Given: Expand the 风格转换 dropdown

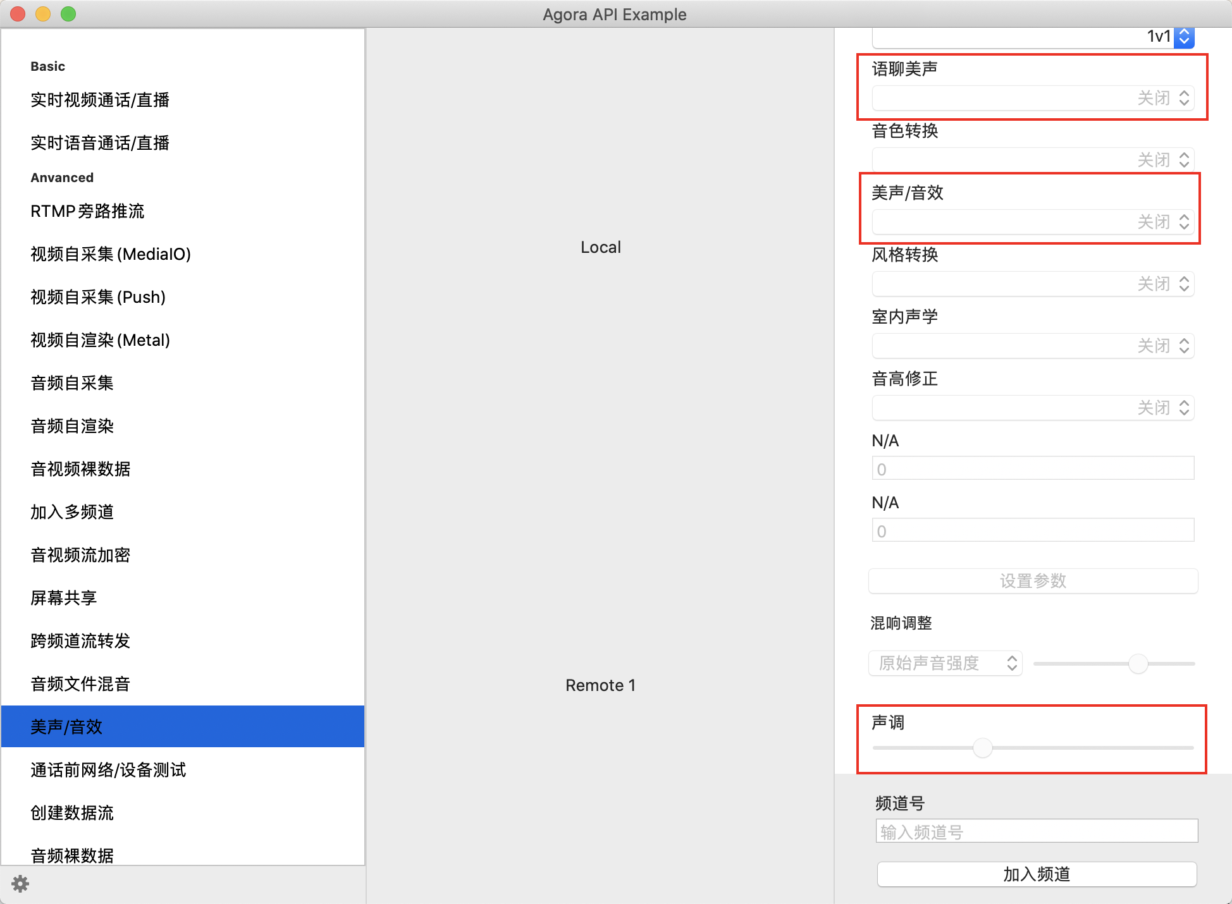Looking at the screenshot, I should point(1033,284).
